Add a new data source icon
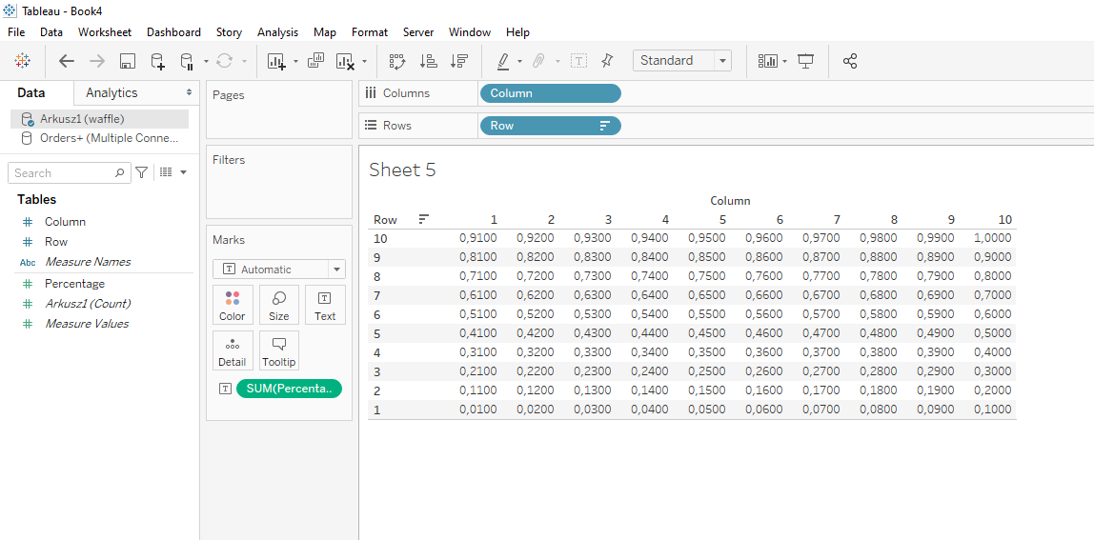This screenshot has width=1094, height=540. click(x=158, y=61)
